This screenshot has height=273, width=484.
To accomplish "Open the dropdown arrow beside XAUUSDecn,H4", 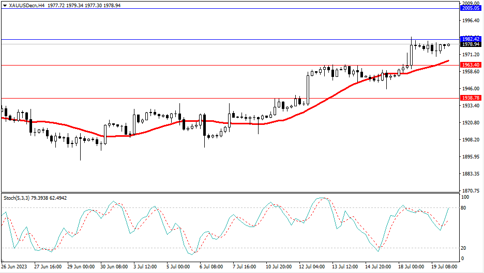I will 5,4.
